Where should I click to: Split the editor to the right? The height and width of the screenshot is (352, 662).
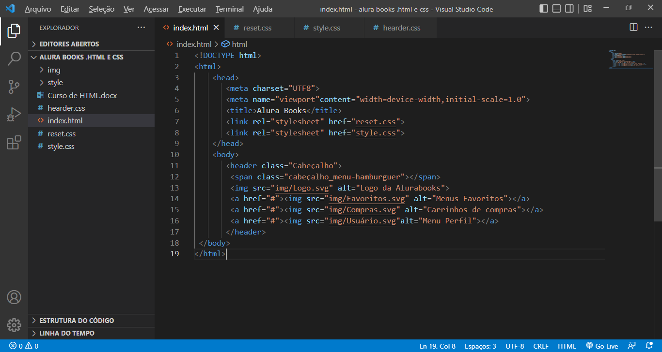tap(633, 28)
